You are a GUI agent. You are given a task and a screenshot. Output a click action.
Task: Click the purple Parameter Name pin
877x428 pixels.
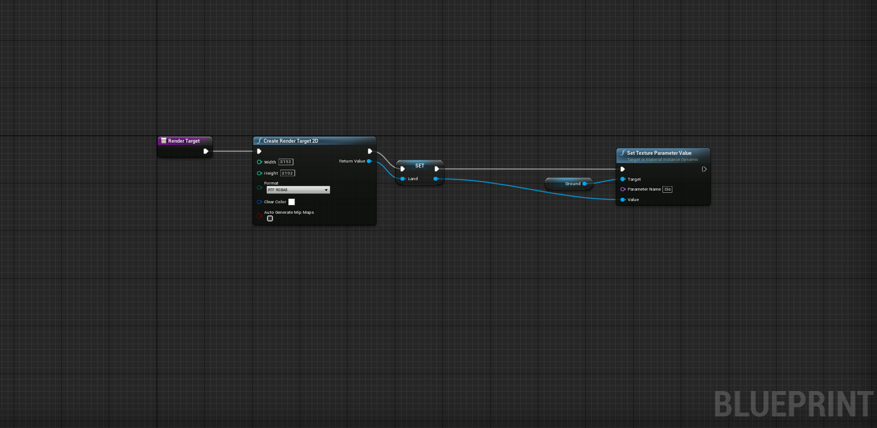click(623, 189)
